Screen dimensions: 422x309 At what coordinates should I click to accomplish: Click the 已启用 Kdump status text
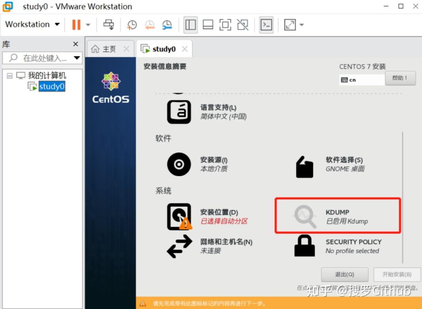click(347, 221)
